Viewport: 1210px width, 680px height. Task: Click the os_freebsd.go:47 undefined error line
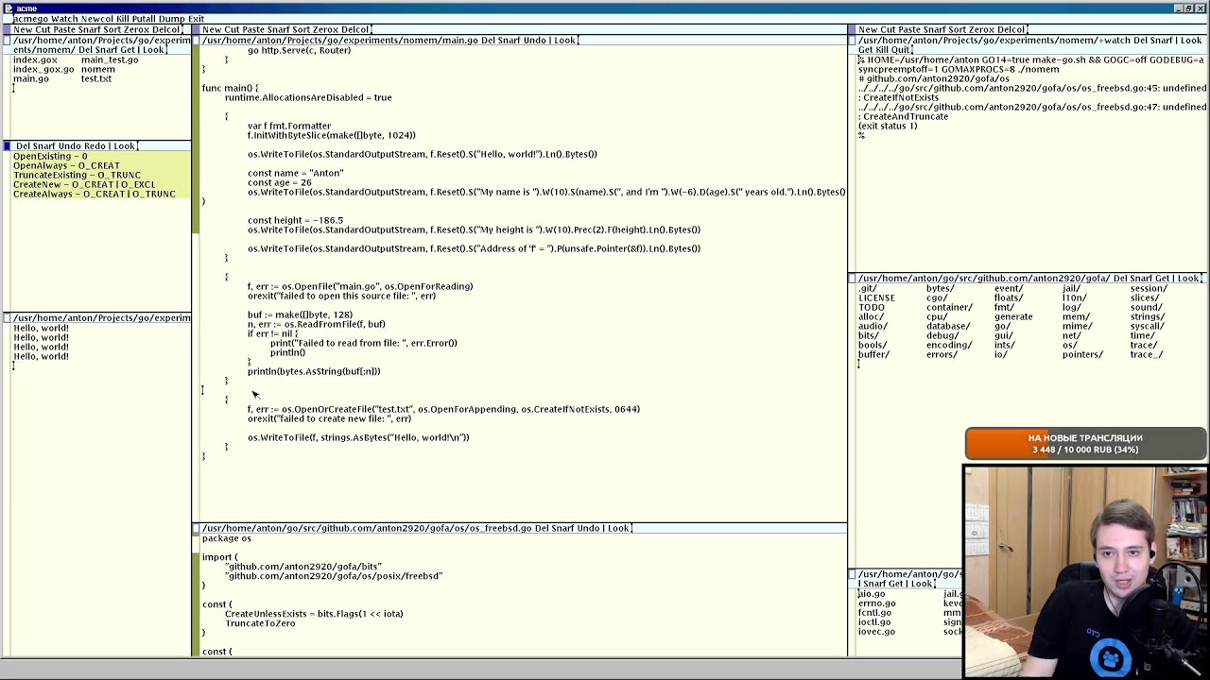[x=1031, y=111]
